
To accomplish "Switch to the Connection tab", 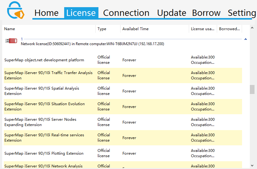I will (126, 13).
